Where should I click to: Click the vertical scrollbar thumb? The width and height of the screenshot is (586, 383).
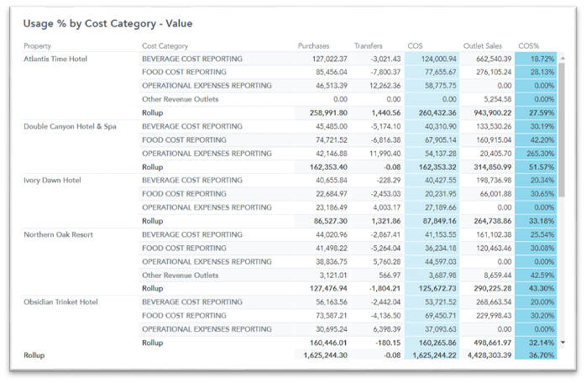[562, 130]
